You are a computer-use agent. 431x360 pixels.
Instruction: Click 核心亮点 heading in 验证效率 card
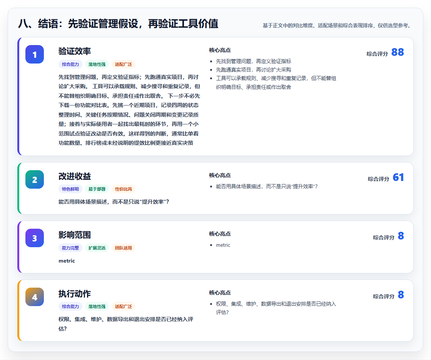220,50
